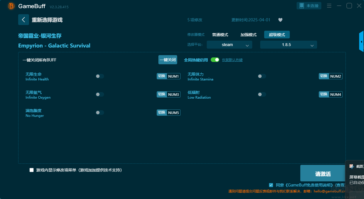Viewport: 364px width, 199px height.
Task: Click the 一键关闭 button
Action: click(168, 60)
